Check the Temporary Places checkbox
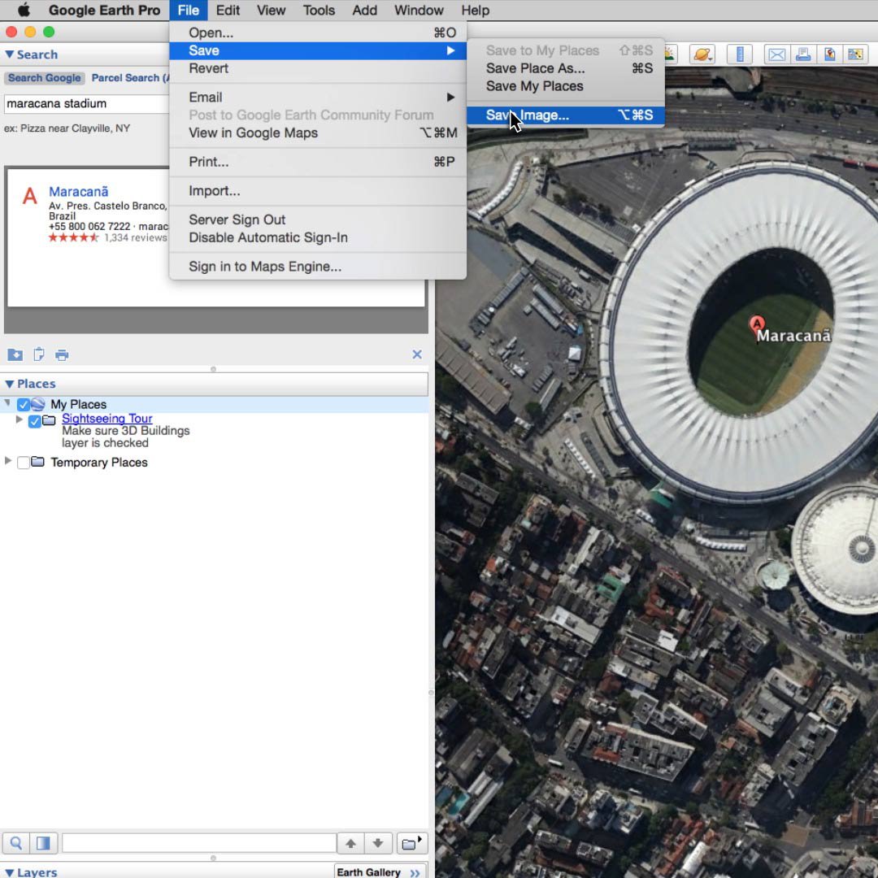The width and height of the screenshot is (878, 878). [x=23, y=463]
